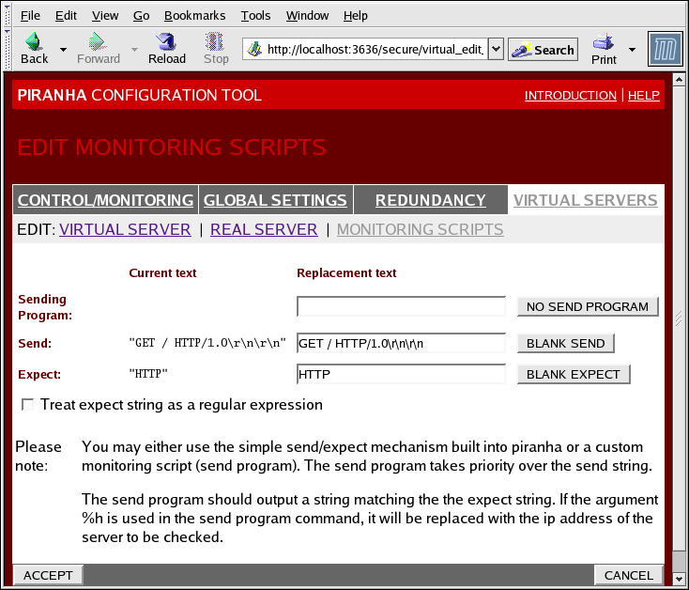
Task: Click the Accept button
Action: pyautogui.click(x=48, y=575)
